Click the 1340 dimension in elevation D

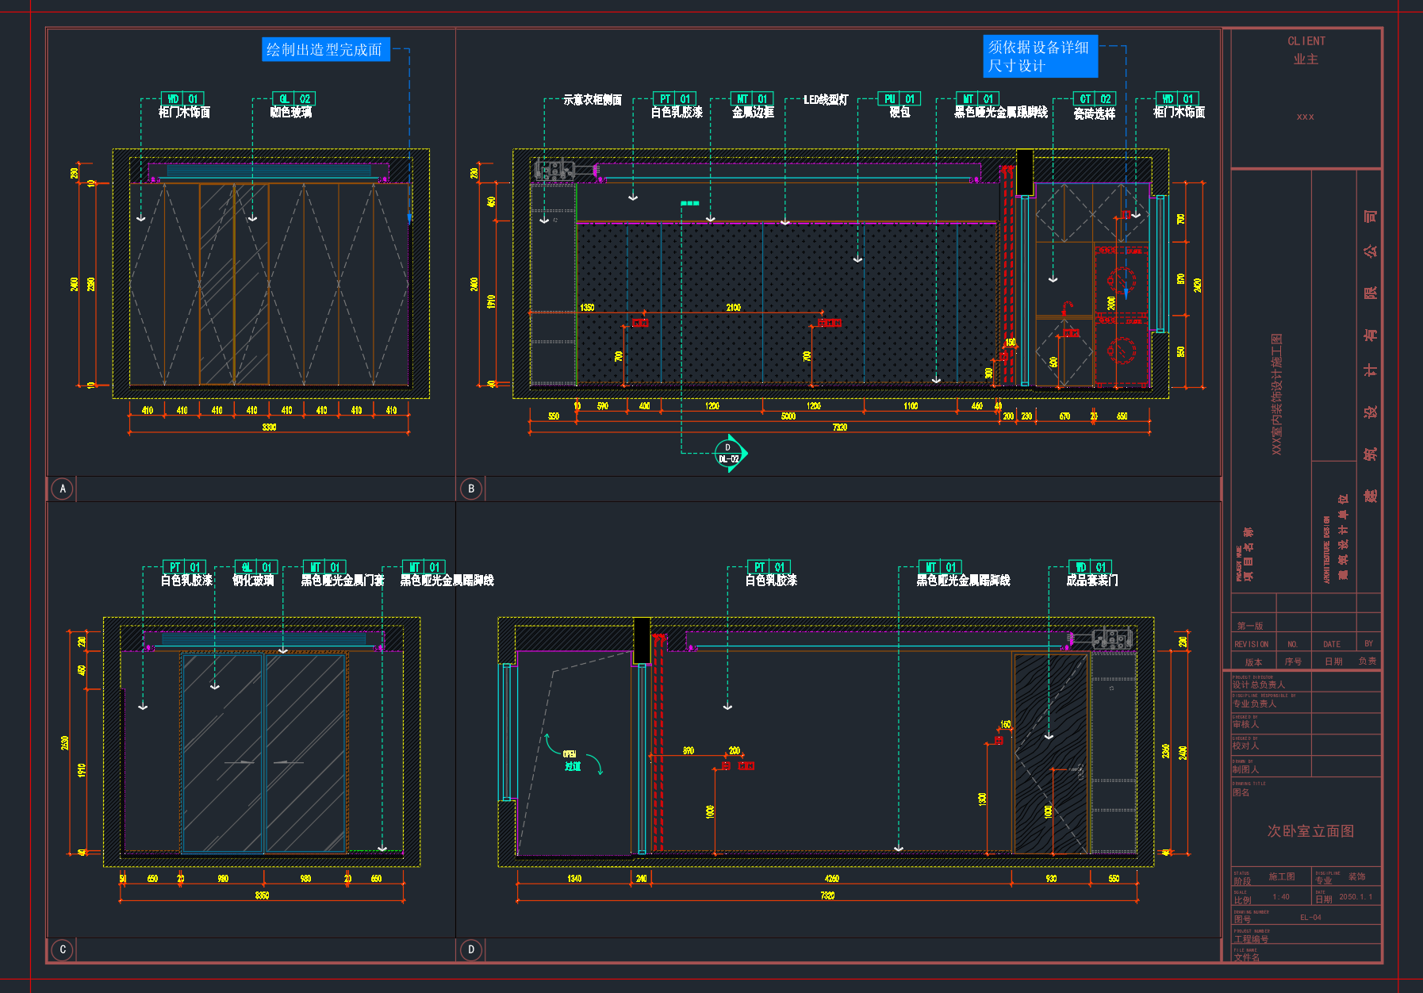574,879
